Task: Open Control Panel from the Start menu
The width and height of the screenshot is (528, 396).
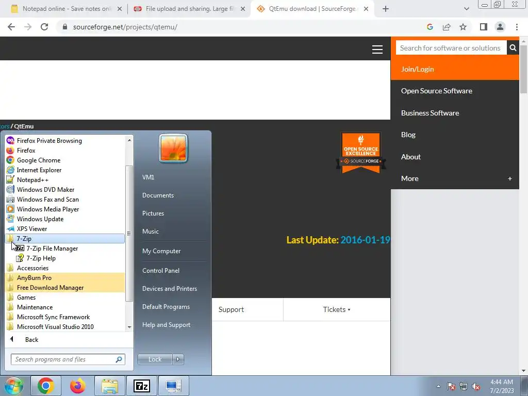Action: point(161,271)
